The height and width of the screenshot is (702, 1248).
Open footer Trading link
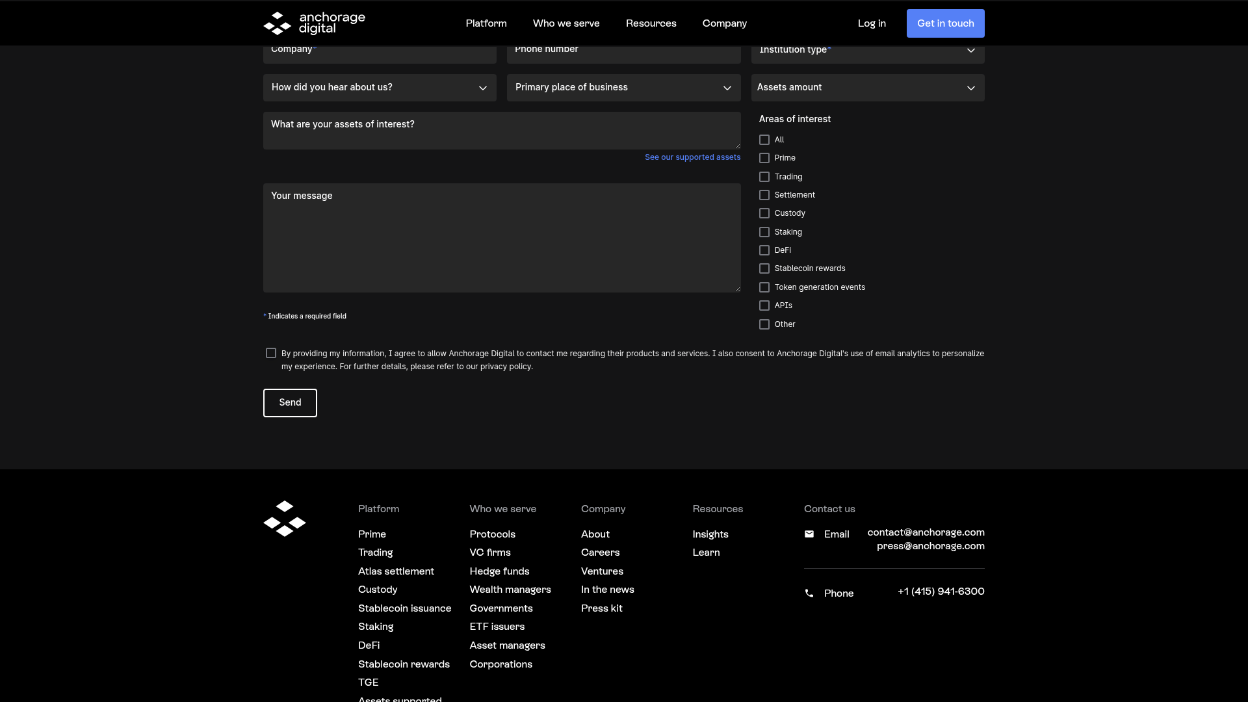375,552
